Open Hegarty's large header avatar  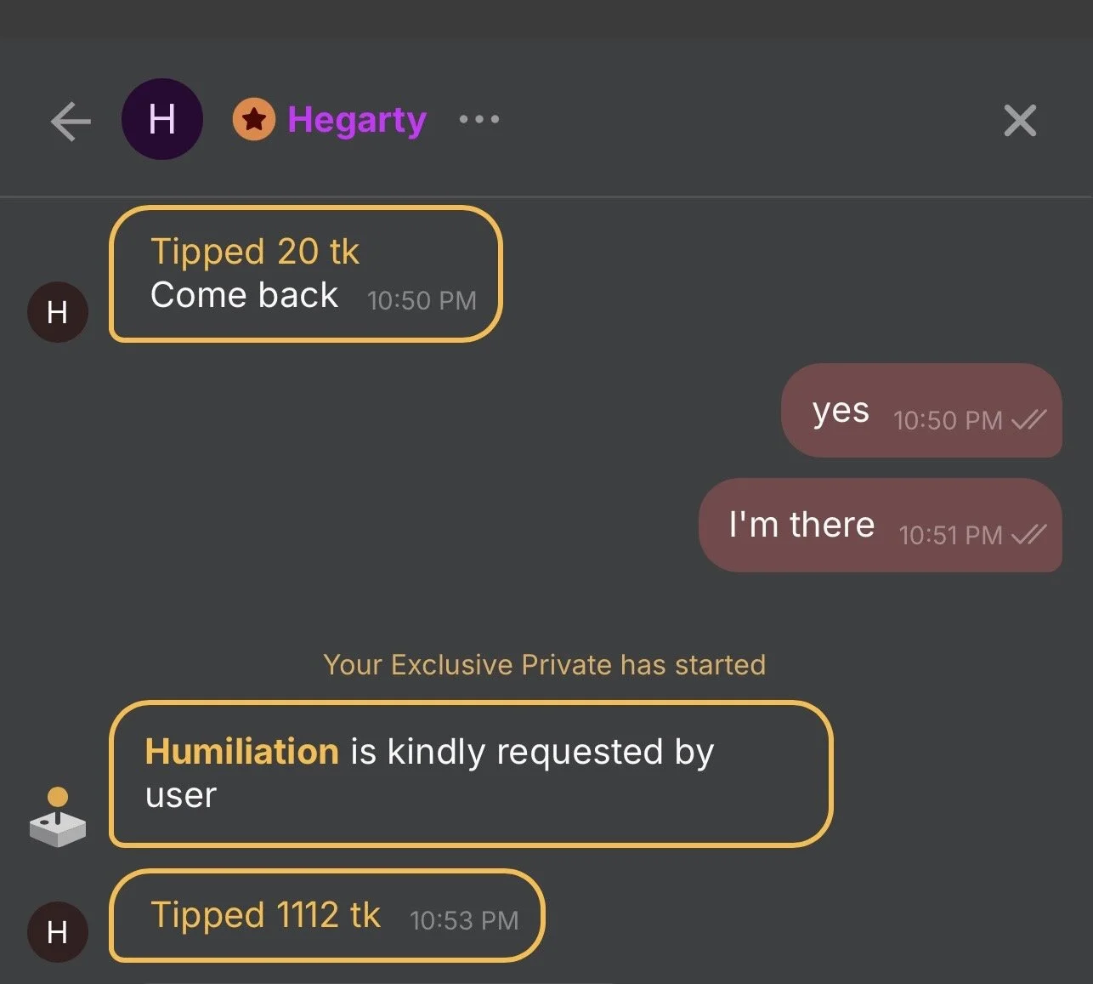click(x=162, y=119)
